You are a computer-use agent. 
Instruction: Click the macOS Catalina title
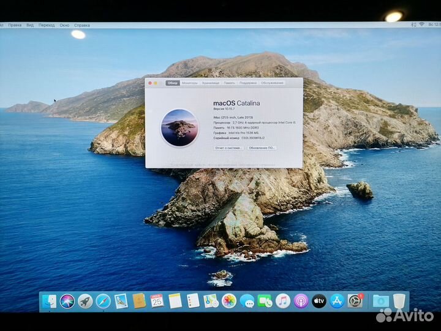click(236, 104)
